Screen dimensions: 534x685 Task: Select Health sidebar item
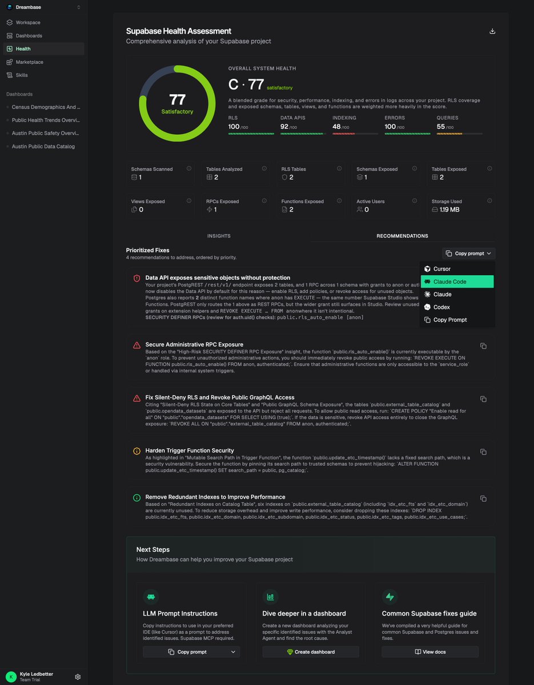(x=44, y=49)
